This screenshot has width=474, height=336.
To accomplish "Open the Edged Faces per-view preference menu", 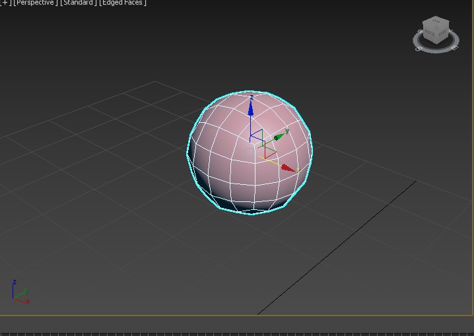I will point(123,3).
